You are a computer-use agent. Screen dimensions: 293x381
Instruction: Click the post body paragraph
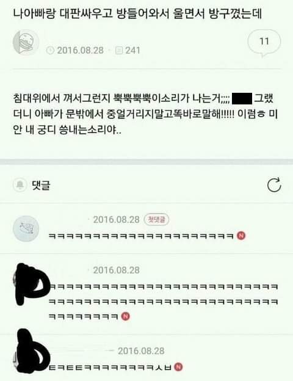(x=146, y=114)
